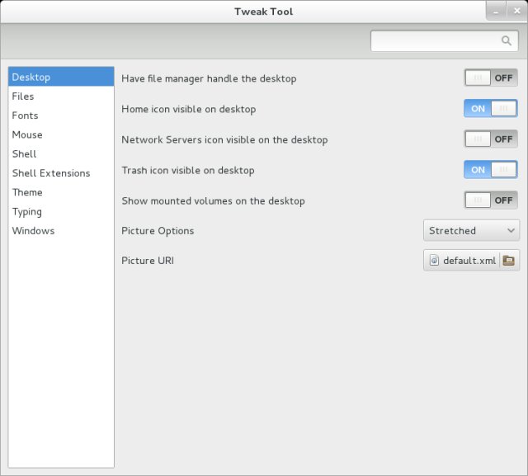Enable show mounted volumes on desktop

(x=491, y=200)
